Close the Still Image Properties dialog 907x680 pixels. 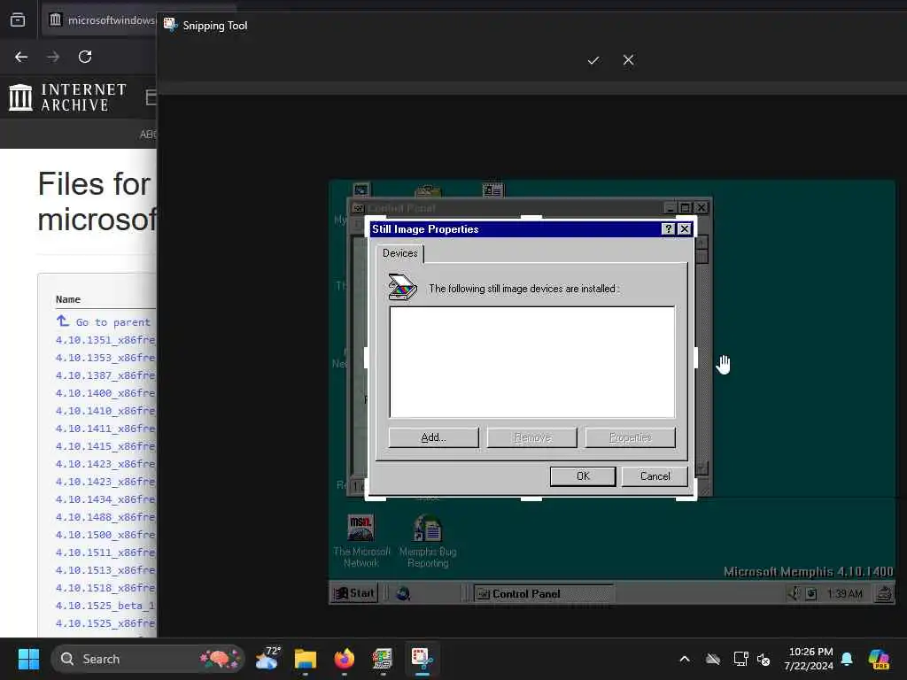[685, 229]
